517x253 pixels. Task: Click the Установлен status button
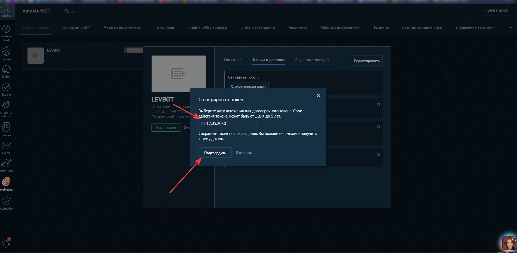tap(166, 128)
